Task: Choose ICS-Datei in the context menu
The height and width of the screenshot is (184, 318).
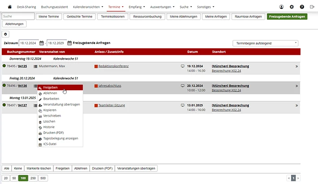Action: (x=60, y=144)
